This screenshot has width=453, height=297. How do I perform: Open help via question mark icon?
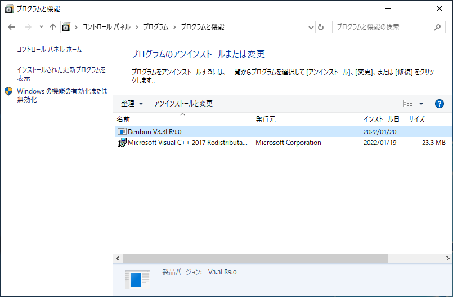pos(439,104)
